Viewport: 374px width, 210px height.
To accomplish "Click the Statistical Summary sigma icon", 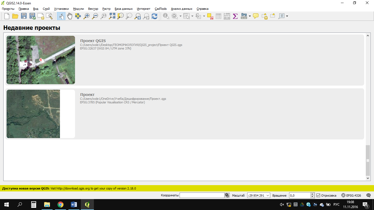I will coord(235,16).
